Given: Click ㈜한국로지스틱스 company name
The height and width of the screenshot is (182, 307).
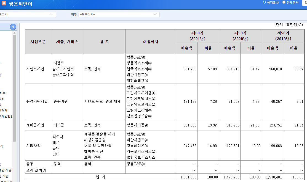Looking at the screenshot, I should [141, 157].
